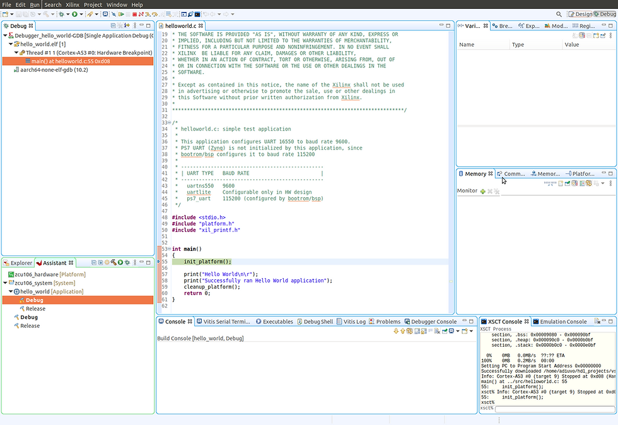Click the Run icon in Assistant toolbar

coord(120,262)
